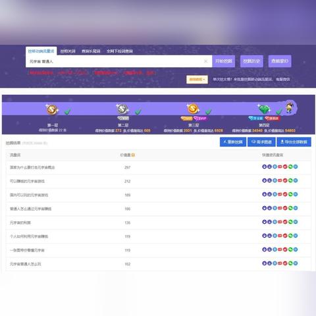The height and width of the screenshot is (316, 316).
Task: Click the silver coin for 第二层
Action: 122,109
